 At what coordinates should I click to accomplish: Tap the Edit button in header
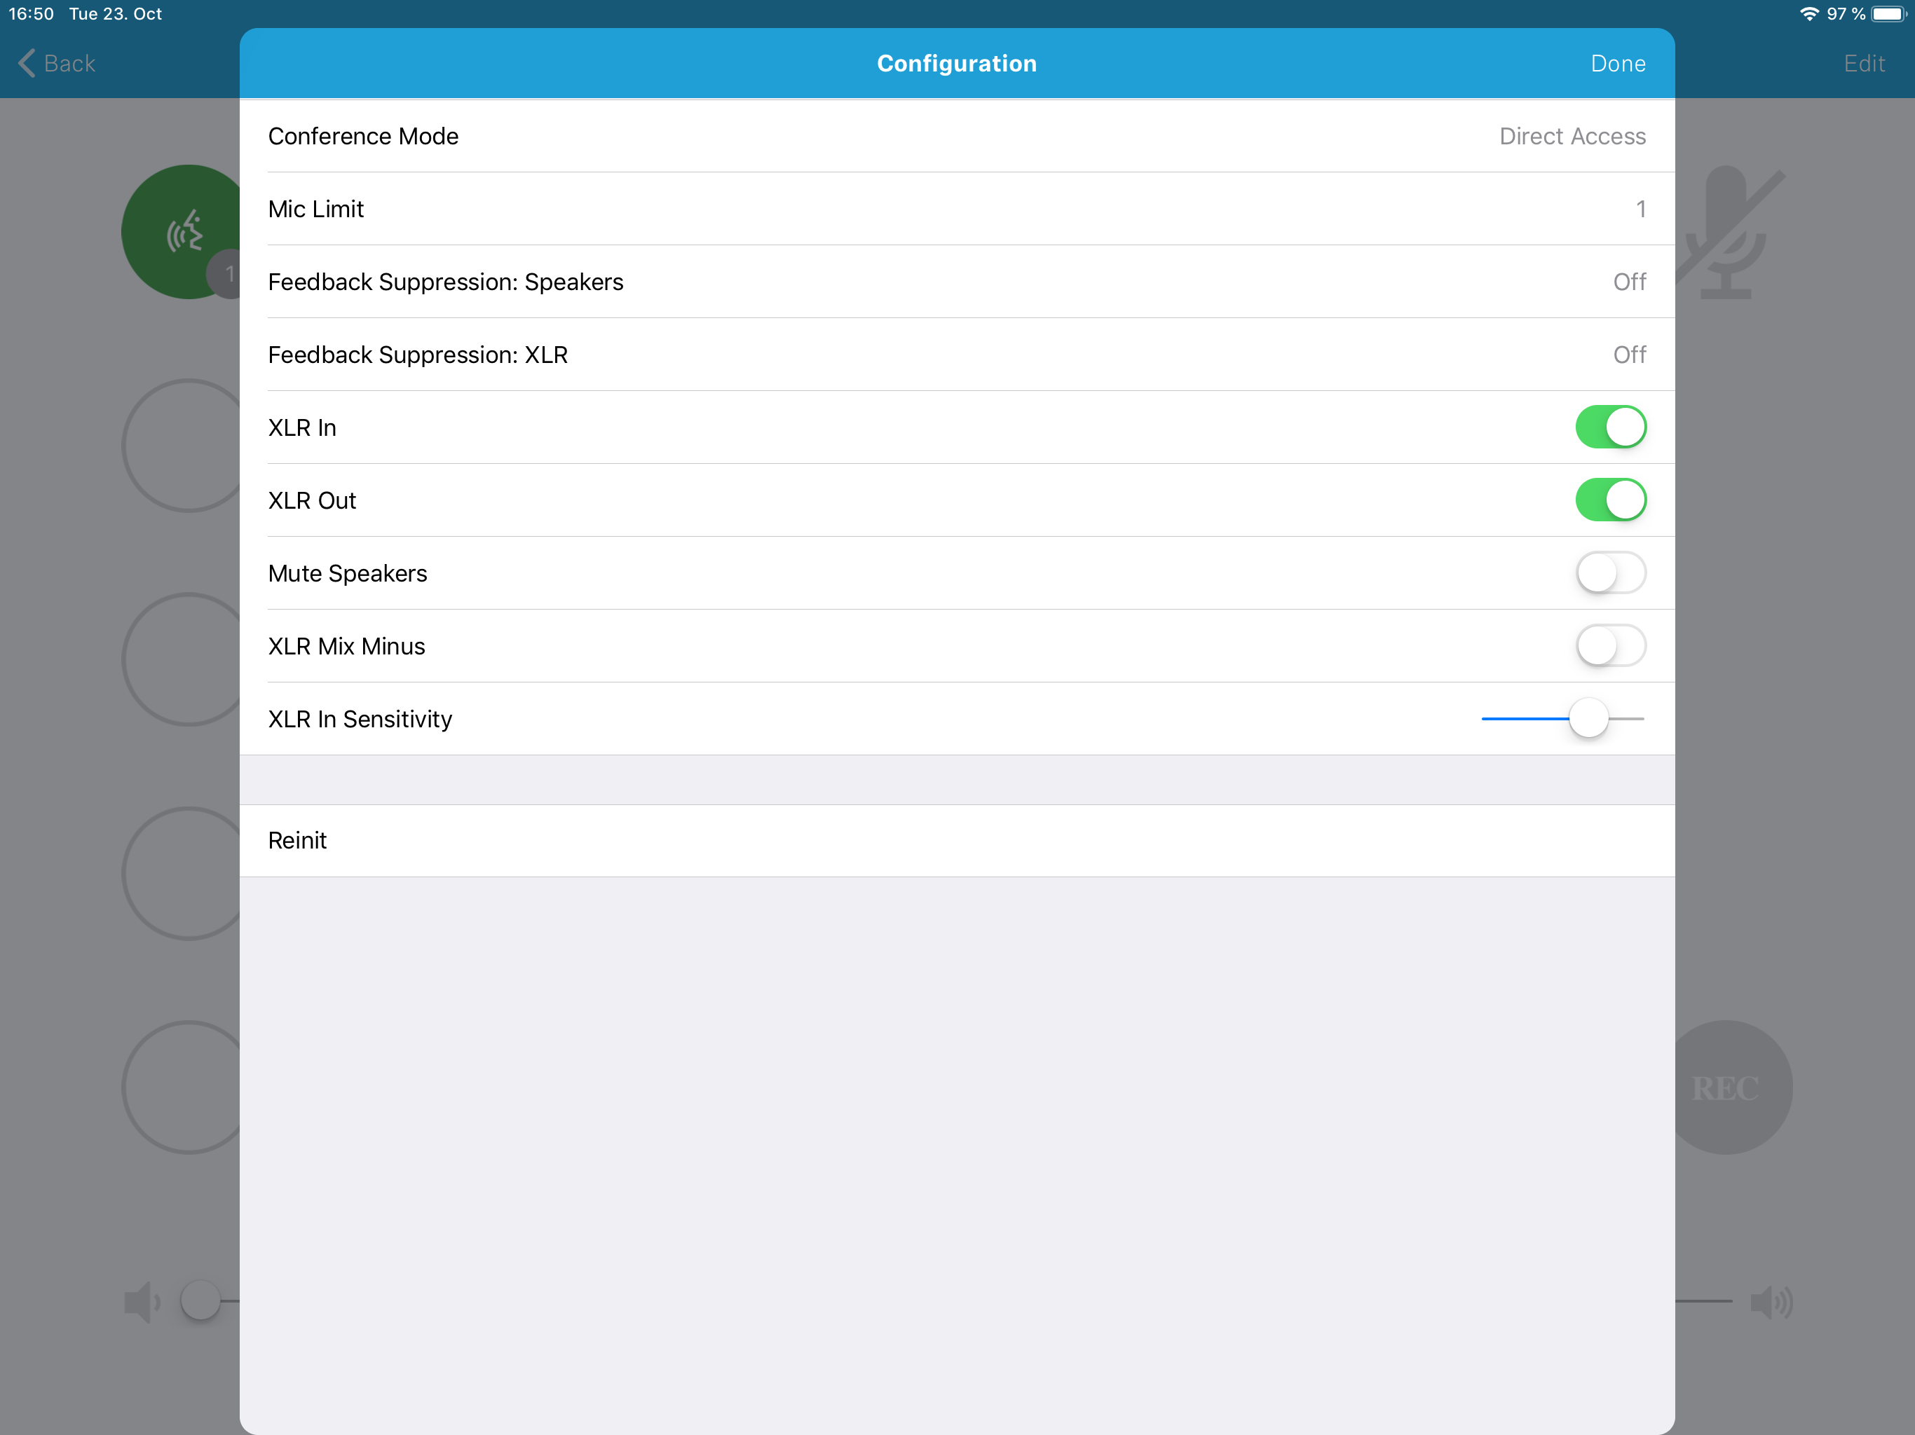pos(1864,63)
